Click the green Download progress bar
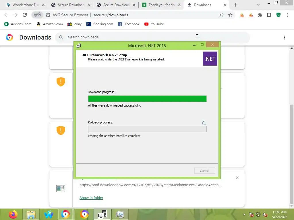Image resolution: width=294 pixels, height=220 pixels. pos(147,99)
